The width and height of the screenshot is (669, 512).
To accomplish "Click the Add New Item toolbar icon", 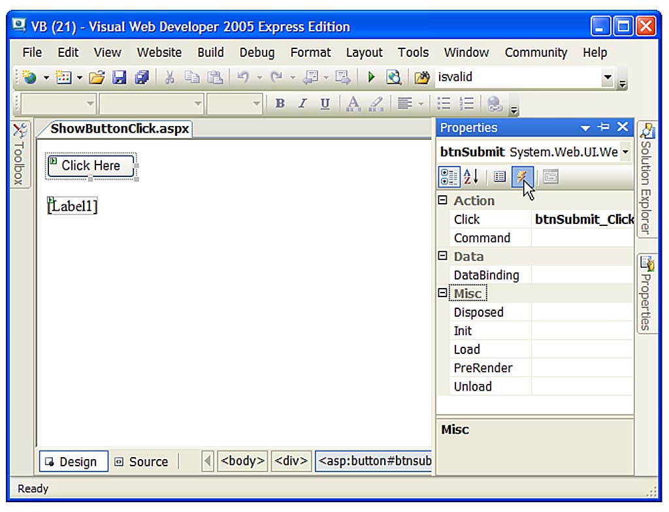I will pyautogui.click(x=63, y=77).
